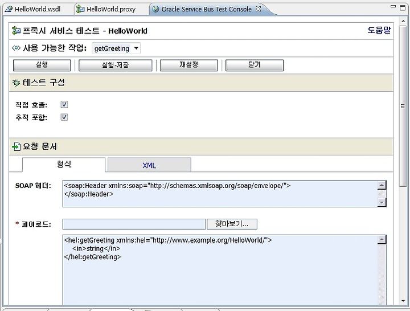Viewport: 410px width, 311px height.
Task: Click the proxy service test header icon
Action: pyautogui.click(x=16, y=31)
